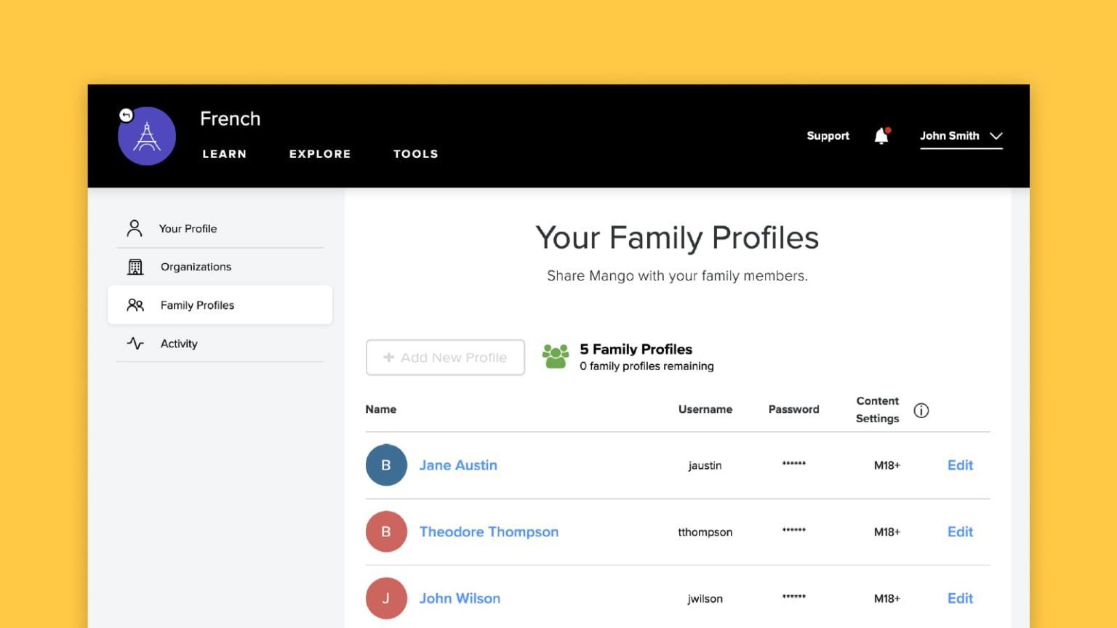Click the small back arrow badge on language icon
This screenshot has height=628, width=1117.
coord(126,115)
